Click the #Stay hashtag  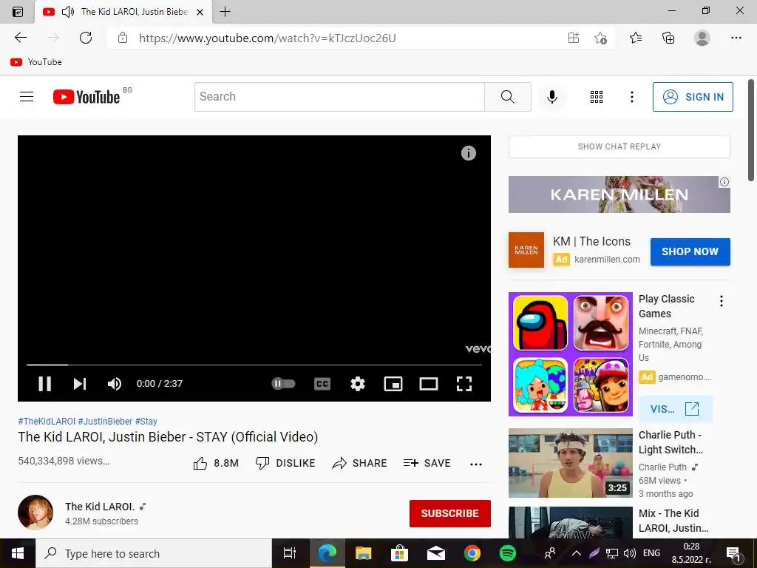146,421
